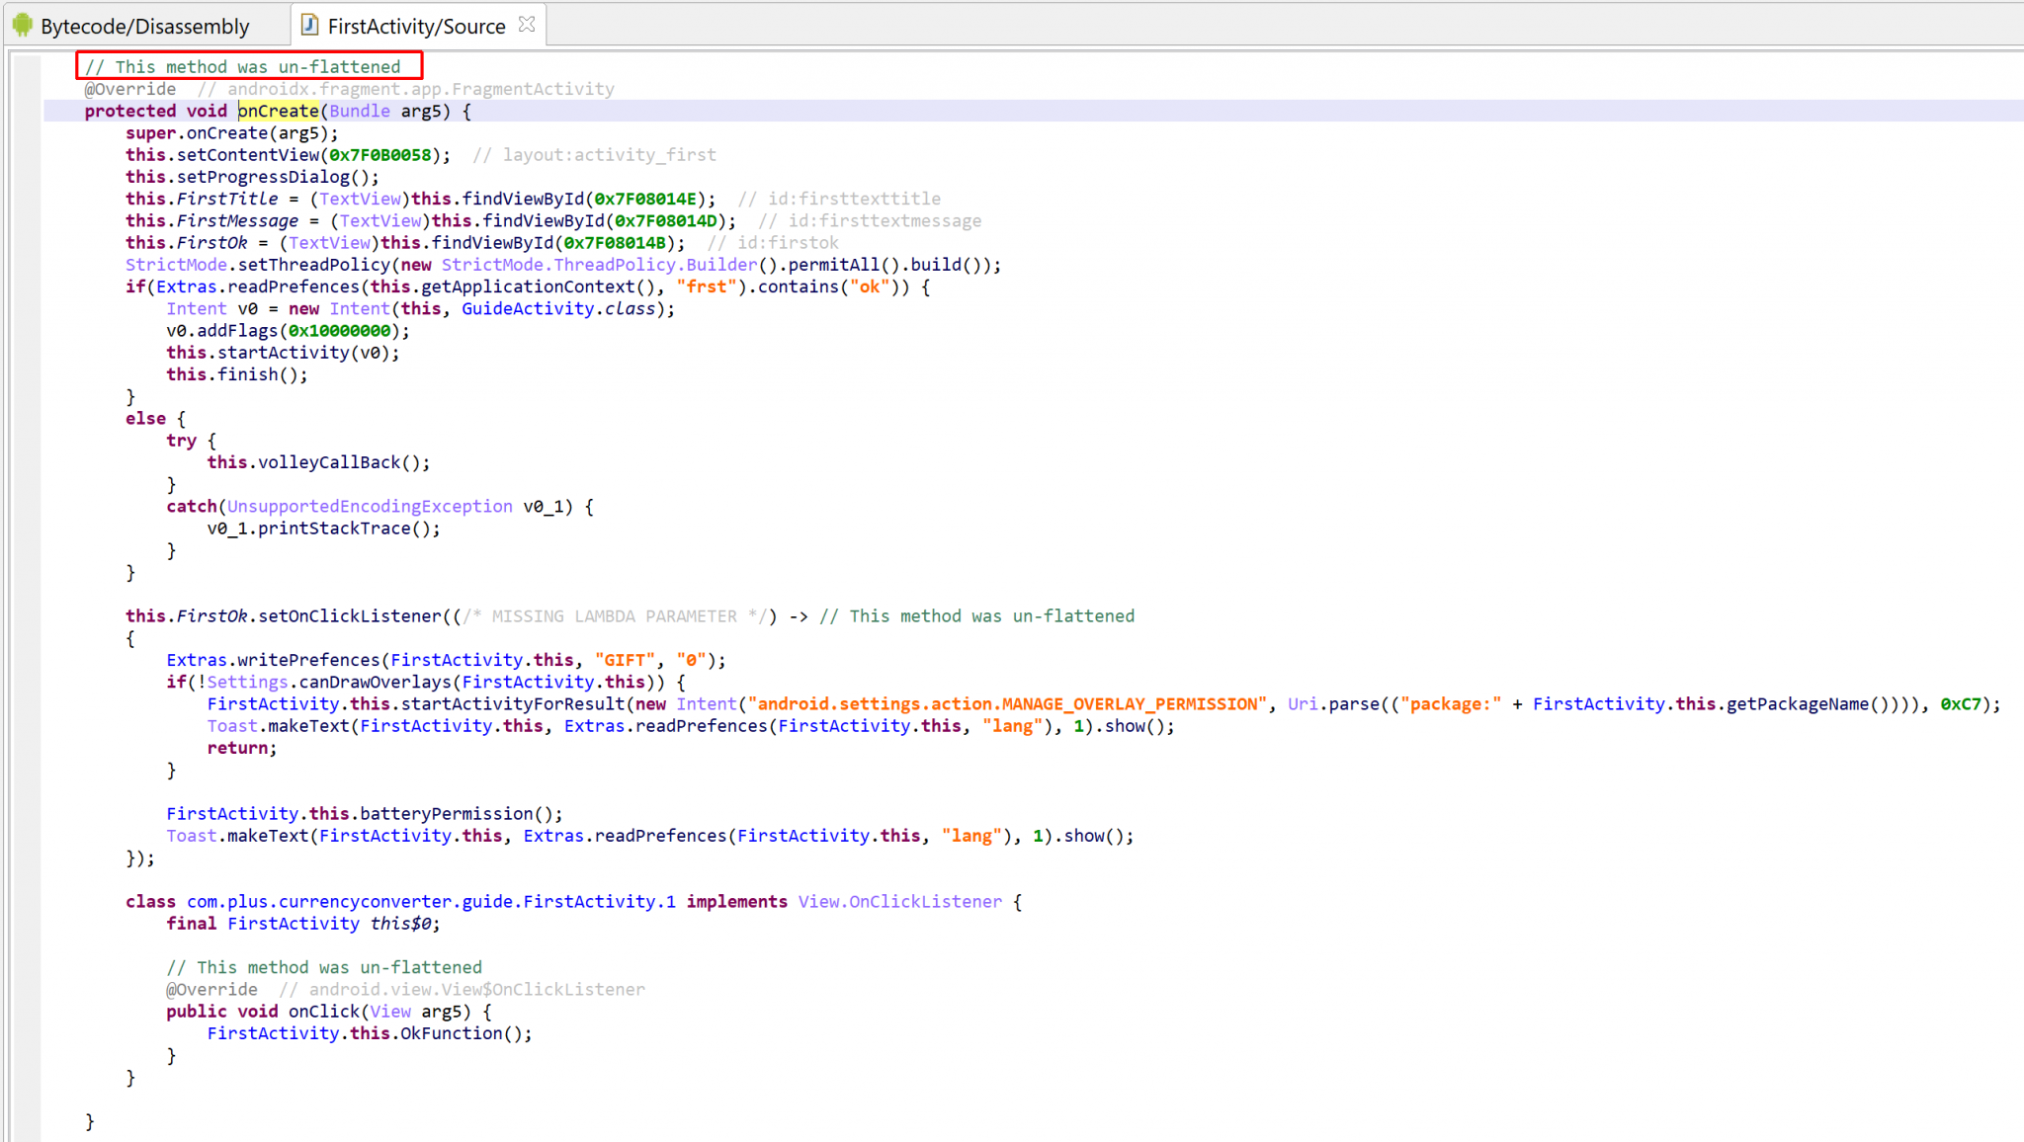Screen dimensions: 2024x1142
Task: Select the MANAGE_OVERLAY_PERMISSION string literal
Action: (1006, 703)
